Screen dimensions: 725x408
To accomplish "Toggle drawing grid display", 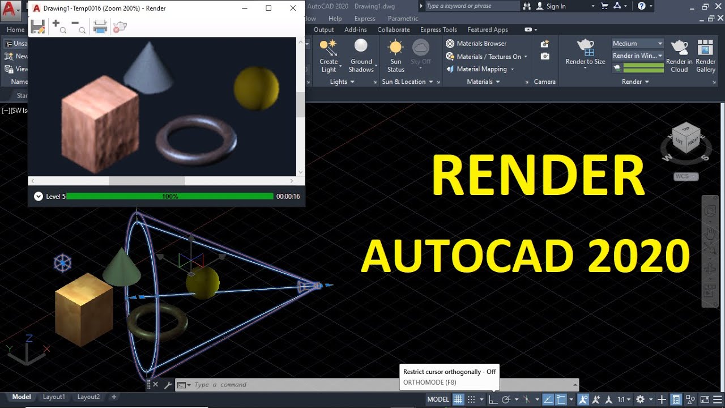I will [458, 399].
